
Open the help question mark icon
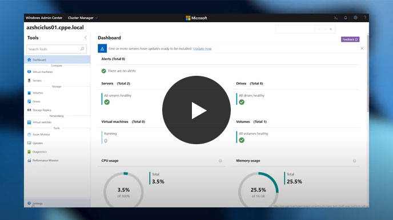coord(365,18)
